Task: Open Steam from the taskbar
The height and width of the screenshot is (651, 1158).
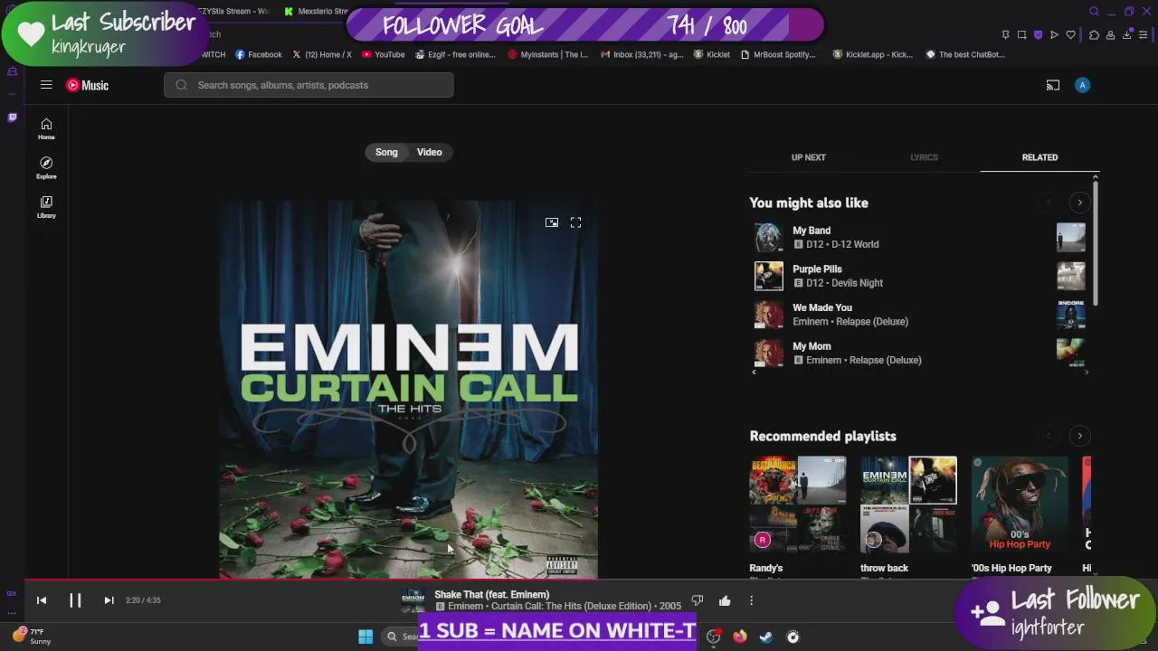Action: point(766,637)
